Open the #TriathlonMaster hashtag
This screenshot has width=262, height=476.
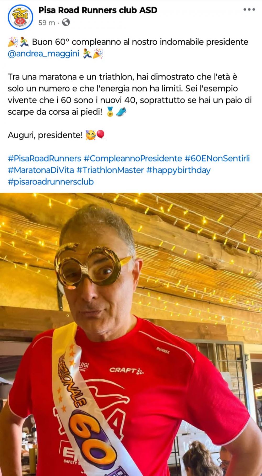click(x=110, y=170)
